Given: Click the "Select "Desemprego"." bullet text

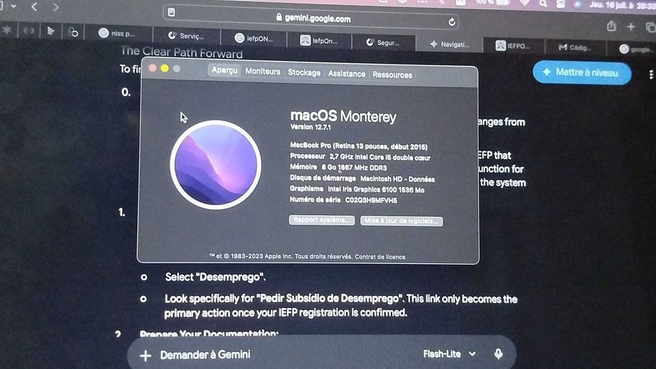Looking at the screenshot, I should (x=215, y=277).
